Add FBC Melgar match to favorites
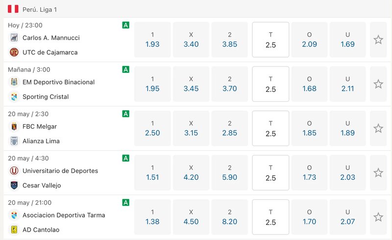Viewport: 392px width, 240px height. 378,129
